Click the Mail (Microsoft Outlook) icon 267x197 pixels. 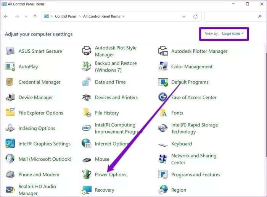coord(10,159)
